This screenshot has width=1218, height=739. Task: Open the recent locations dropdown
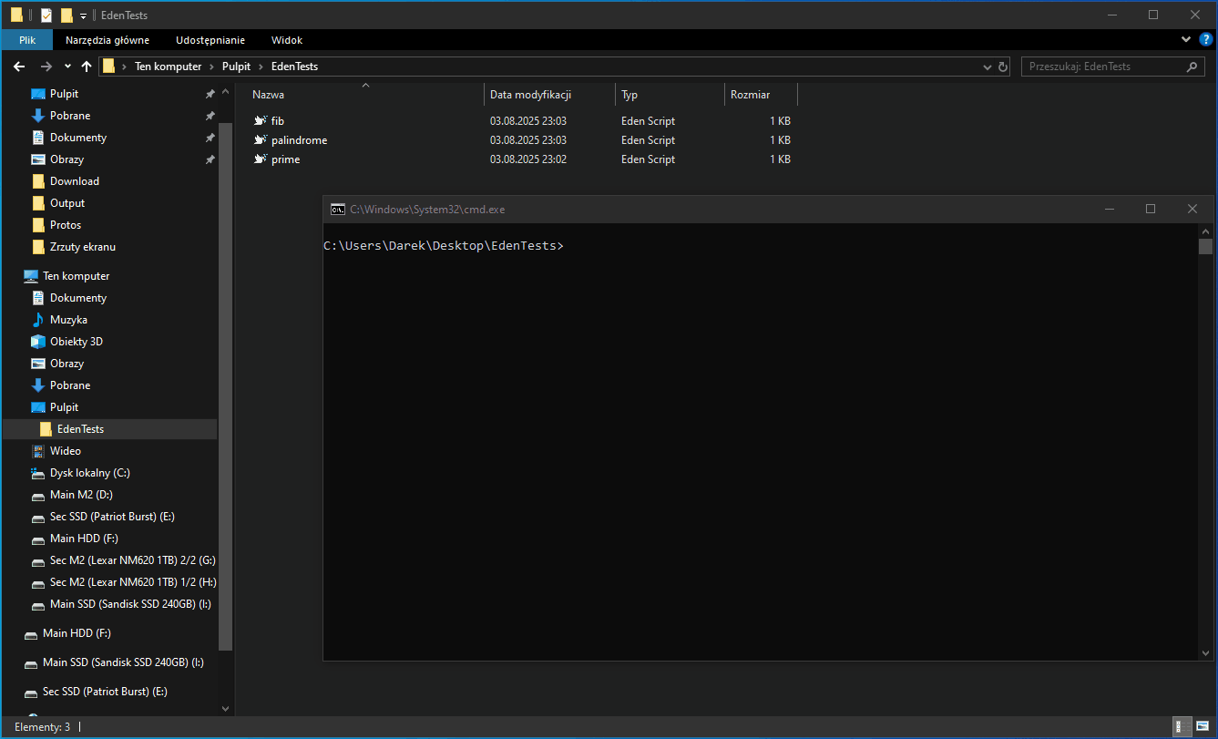tap(67, 67)
